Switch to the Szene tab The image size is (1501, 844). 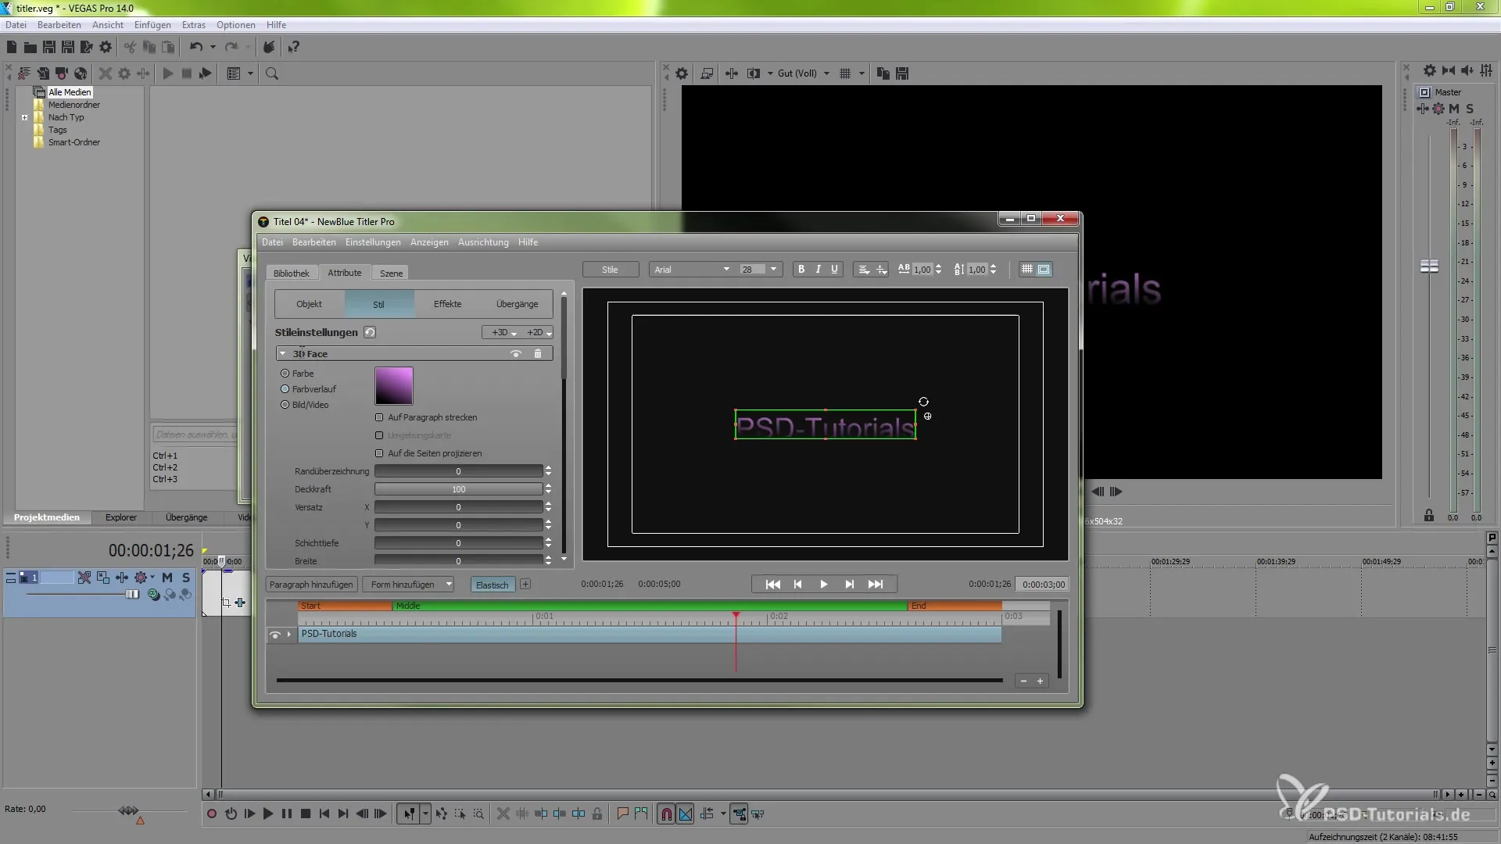click(x=392, y=274)
